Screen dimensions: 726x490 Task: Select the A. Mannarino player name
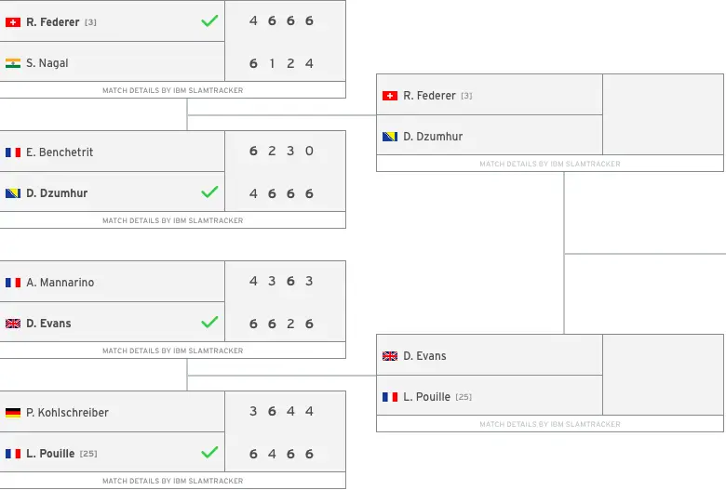pyautogui.click(x=60, y=283)
